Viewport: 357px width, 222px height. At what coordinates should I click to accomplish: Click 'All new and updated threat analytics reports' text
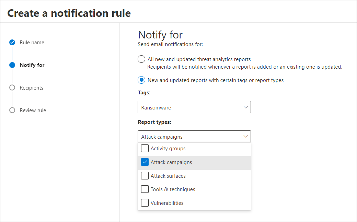(199, 59)
